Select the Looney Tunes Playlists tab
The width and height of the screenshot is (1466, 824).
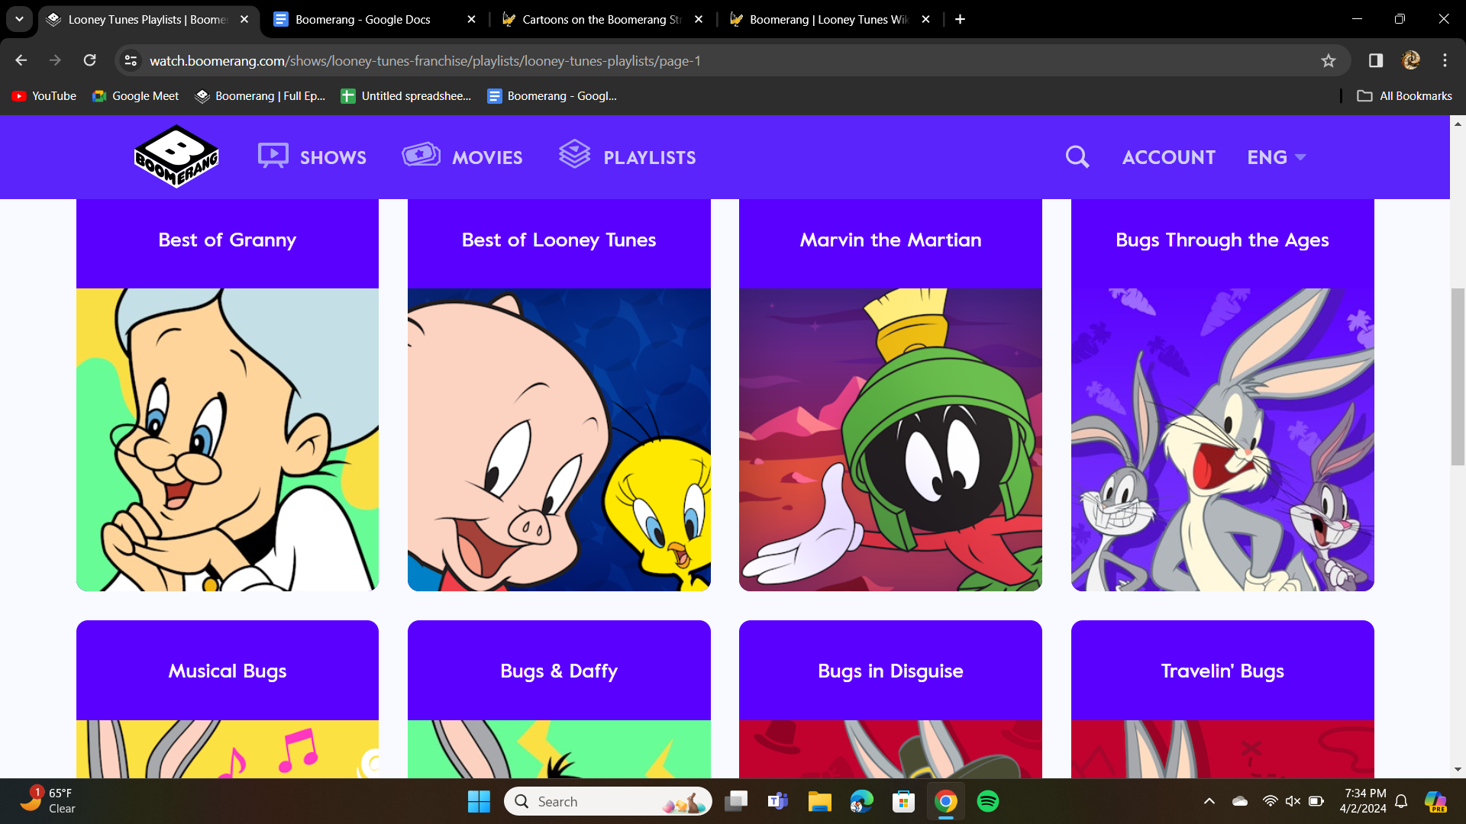point(147,19)
